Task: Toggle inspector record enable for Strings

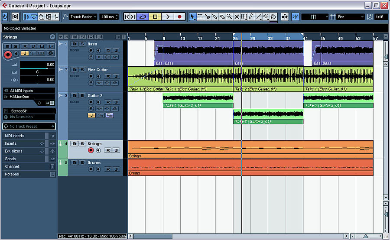Action: 8,55
